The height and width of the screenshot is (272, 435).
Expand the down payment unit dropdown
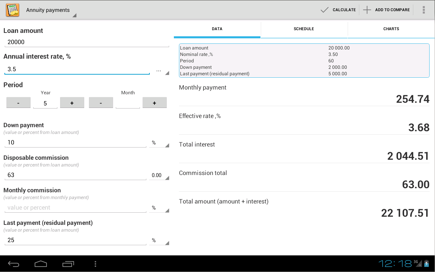159,143
